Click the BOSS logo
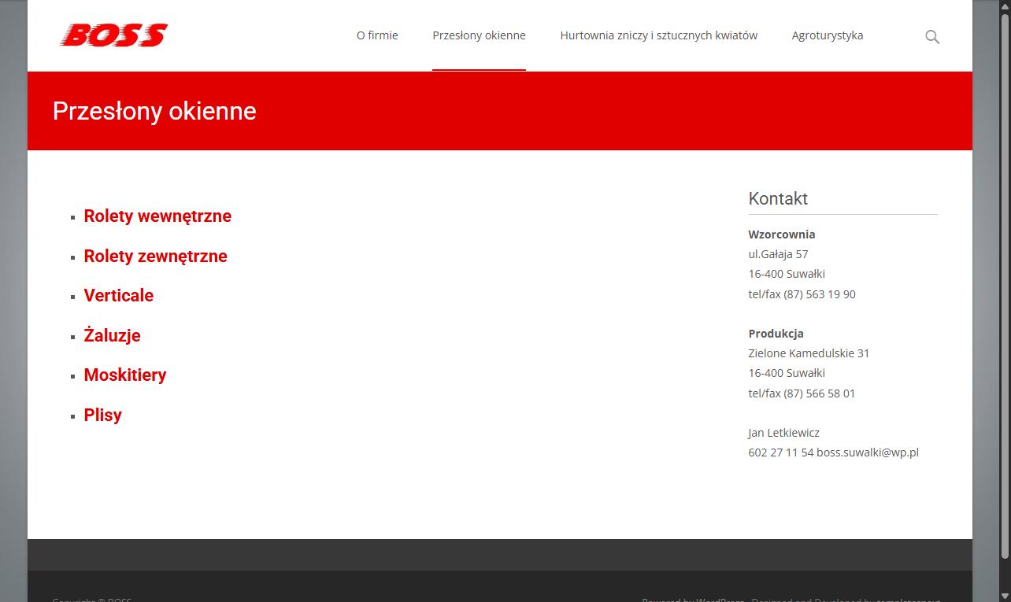 pyautogui.click(x=113, y=35)
